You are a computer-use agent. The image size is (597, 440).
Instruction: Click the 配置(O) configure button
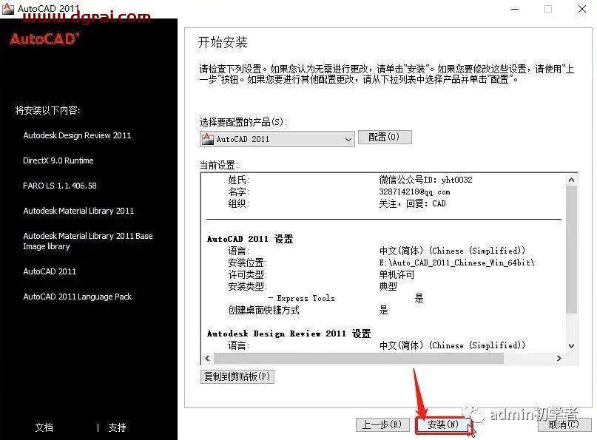click(x=385, y=137)
